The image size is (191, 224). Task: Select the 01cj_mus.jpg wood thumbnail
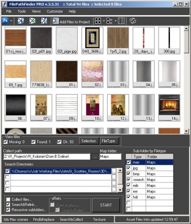[16, 41]
